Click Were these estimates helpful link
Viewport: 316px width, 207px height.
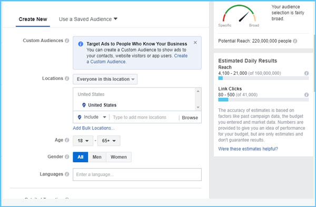pos(248,149)
